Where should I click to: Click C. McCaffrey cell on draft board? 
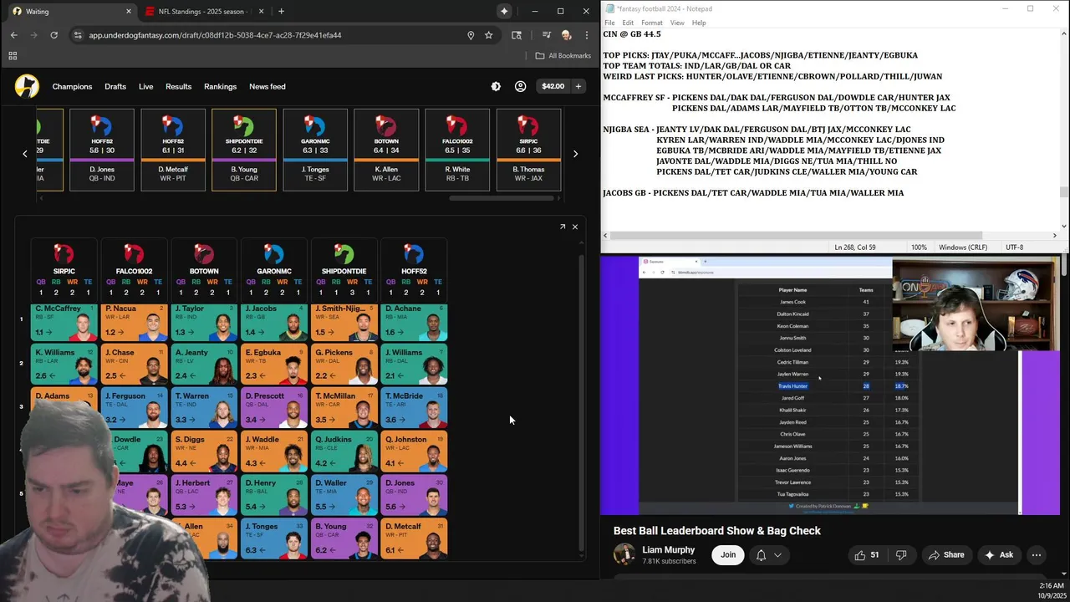(x=64, y=322)
